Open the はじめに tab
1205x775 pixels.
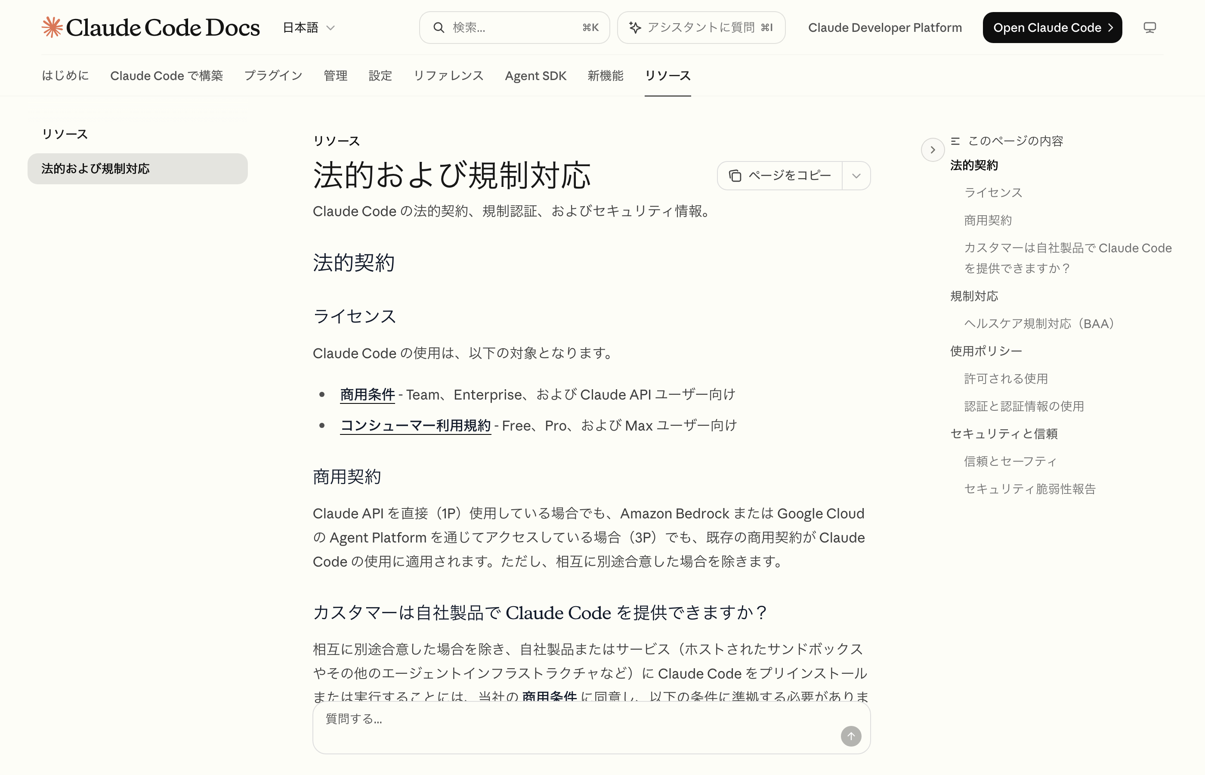(x=65, y=75)
